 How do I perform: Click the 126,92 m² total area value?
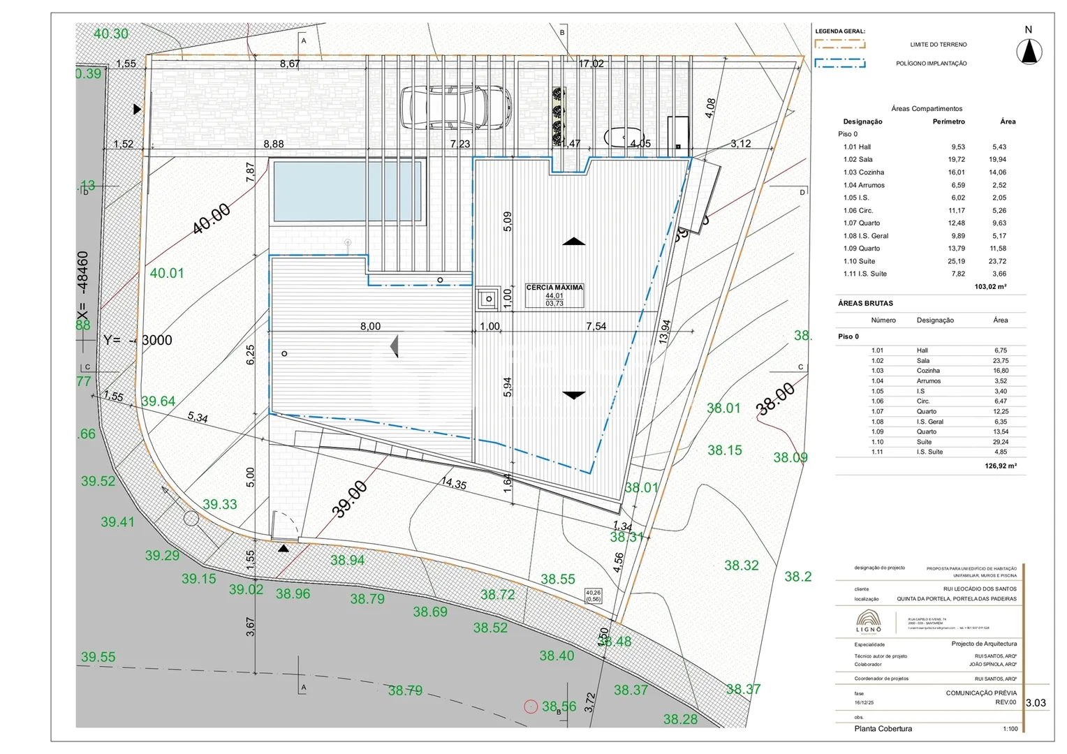pos(1000,466)
